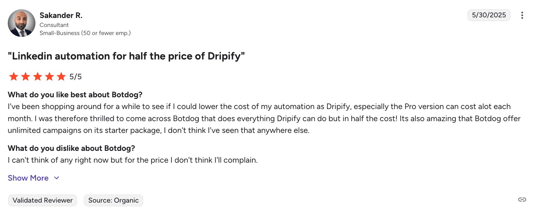Screen dimensions: 538x215
Task: Click the Consultant job title text
Action: click(54, 25)
